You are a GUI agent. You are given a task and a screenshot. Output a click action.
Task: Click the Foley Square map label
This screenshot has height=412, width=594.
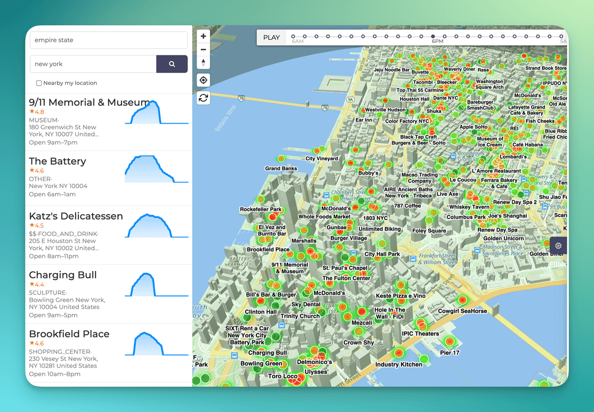pos(429,230)
